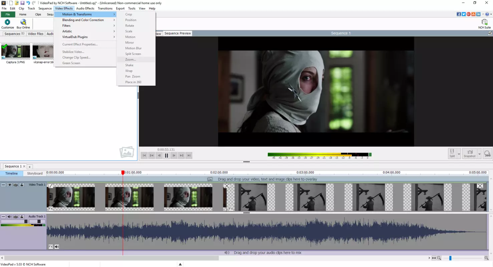Choose Crop from Motion & Transforms
The height and width of the screenshot is (267, 493).
(x=136, y=14)
